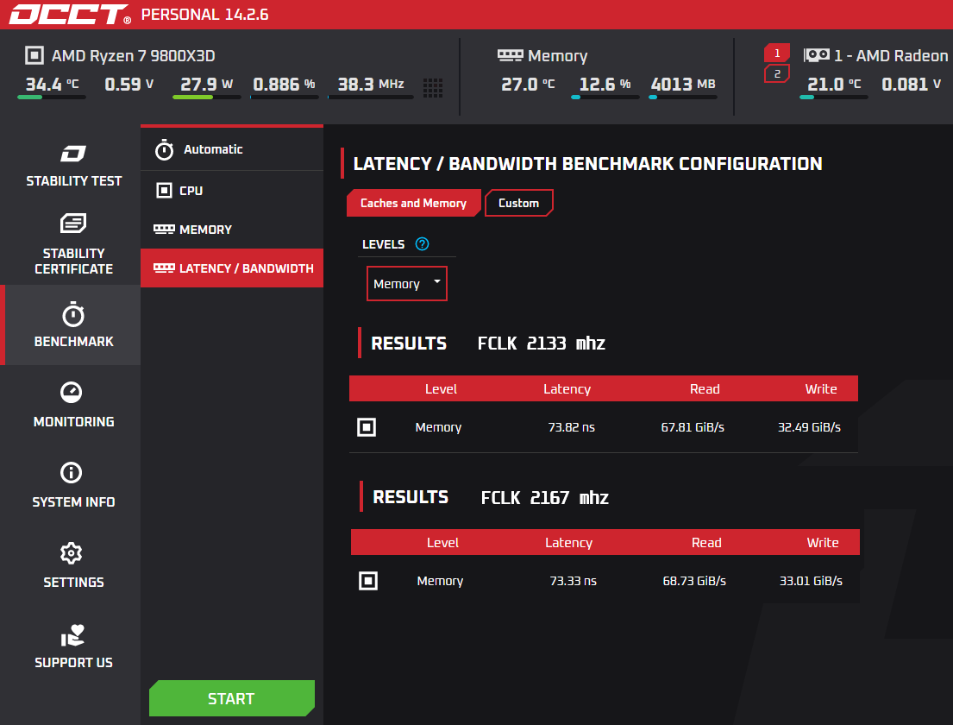The width and height of the screenshot is (953, 725).
Task: Open the Support Us section
Action: [x=73, y=646]
